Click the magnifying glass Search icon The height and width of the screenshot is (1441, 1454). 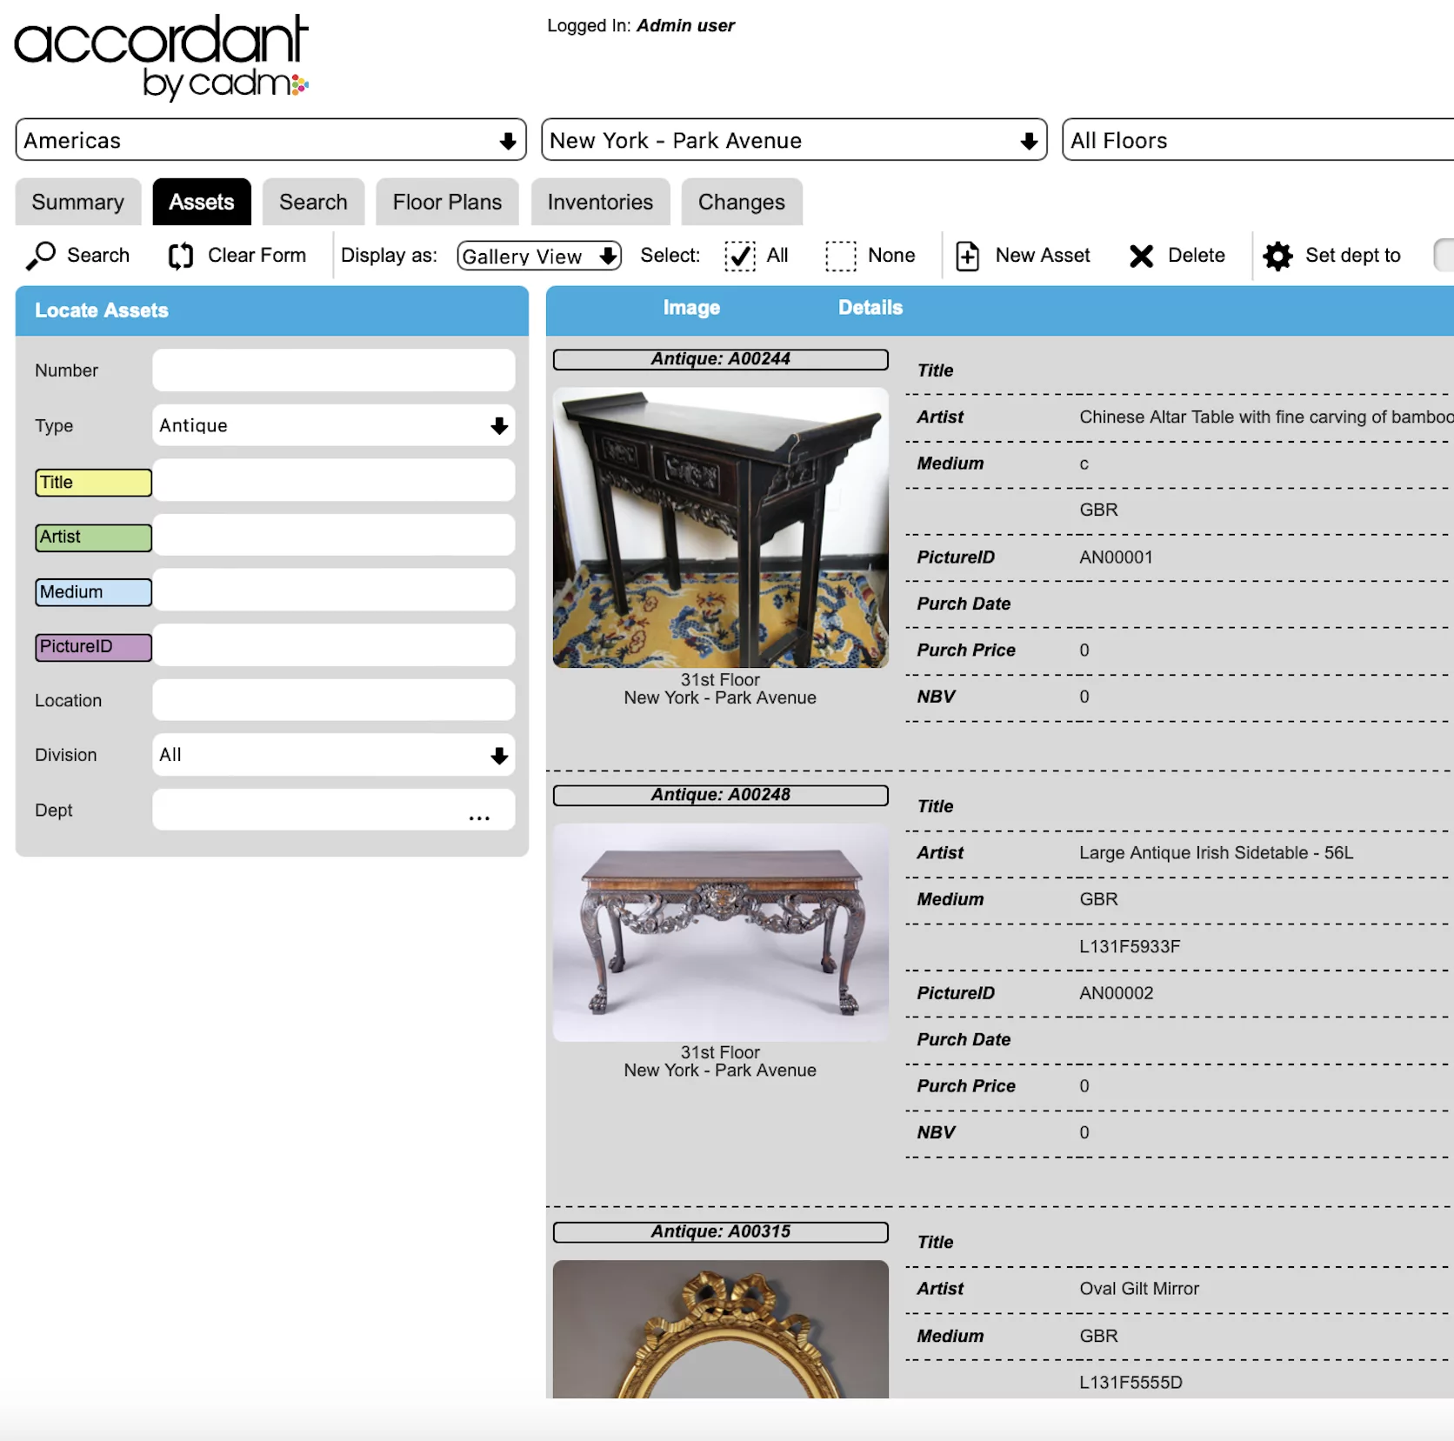(x=41, y=256)
